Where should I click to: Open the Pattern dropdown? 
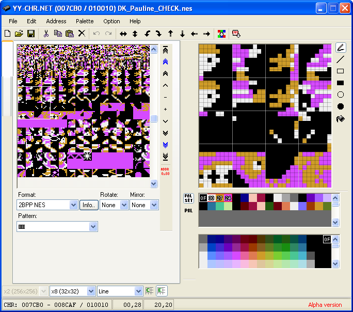57,226
